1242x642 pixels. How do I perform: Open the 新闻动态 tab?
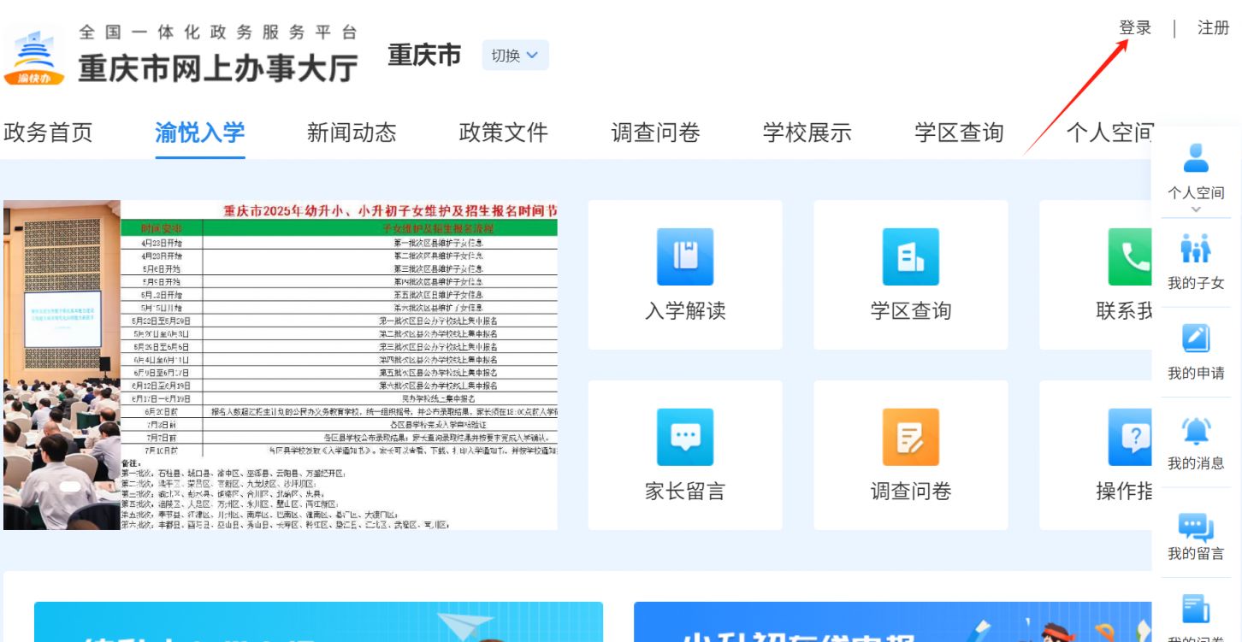(x=352, y=133)
